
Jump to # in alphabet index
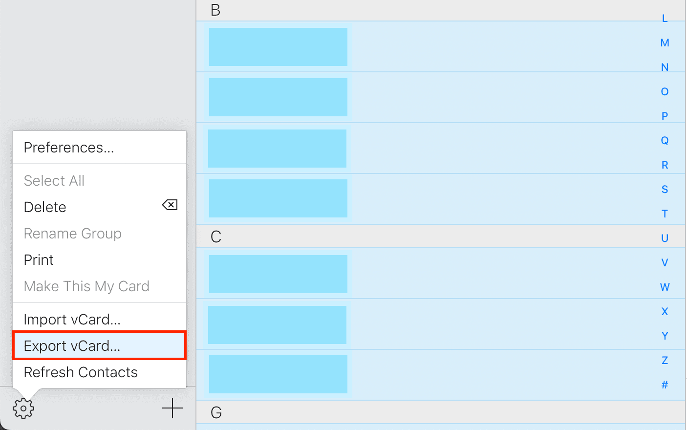point(665,385)
